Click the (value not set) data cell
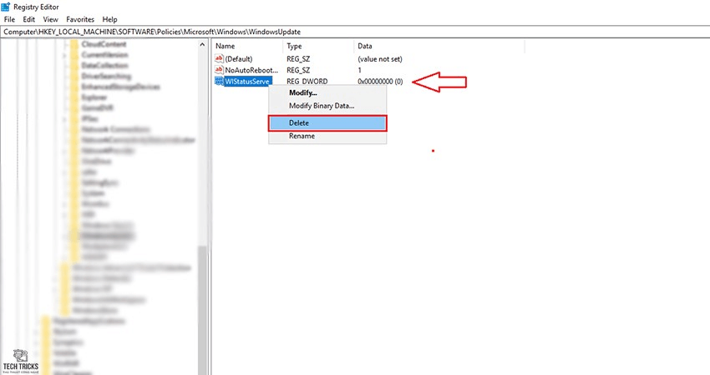 (380, 59)
